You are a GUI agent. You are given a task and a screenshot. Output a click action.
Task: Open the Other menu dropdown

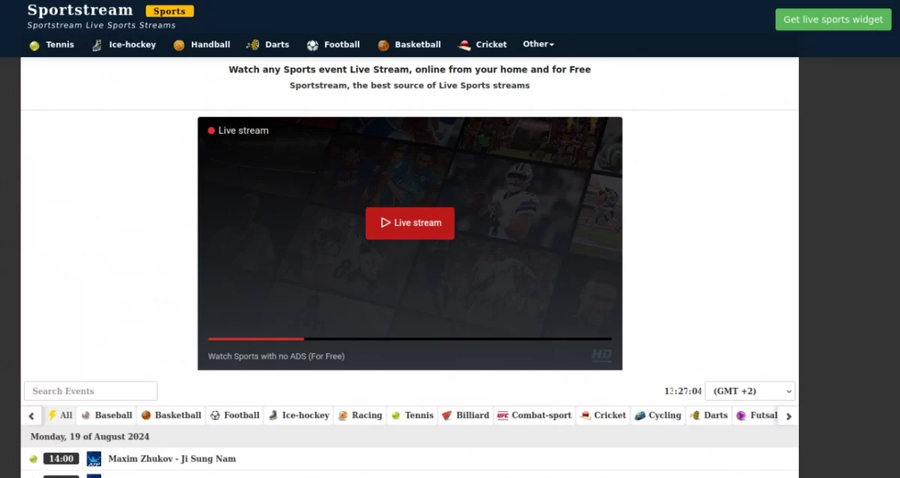538,44
